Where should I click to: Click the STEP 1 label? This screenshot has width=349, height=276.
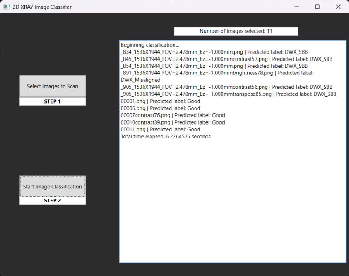click(x=52, y=101)
